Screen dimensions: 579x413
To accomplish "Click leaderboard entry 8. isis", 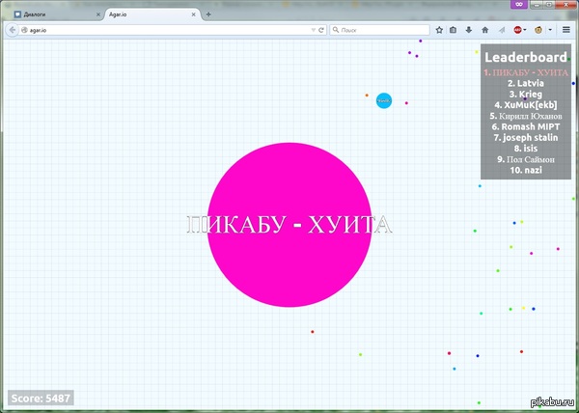I will 526,149.
